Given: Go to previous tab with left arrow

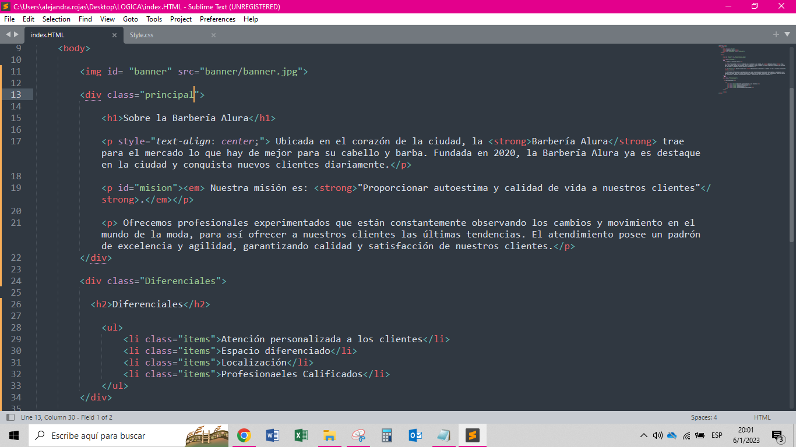Looking at the screenshot, I should point(8,34).
